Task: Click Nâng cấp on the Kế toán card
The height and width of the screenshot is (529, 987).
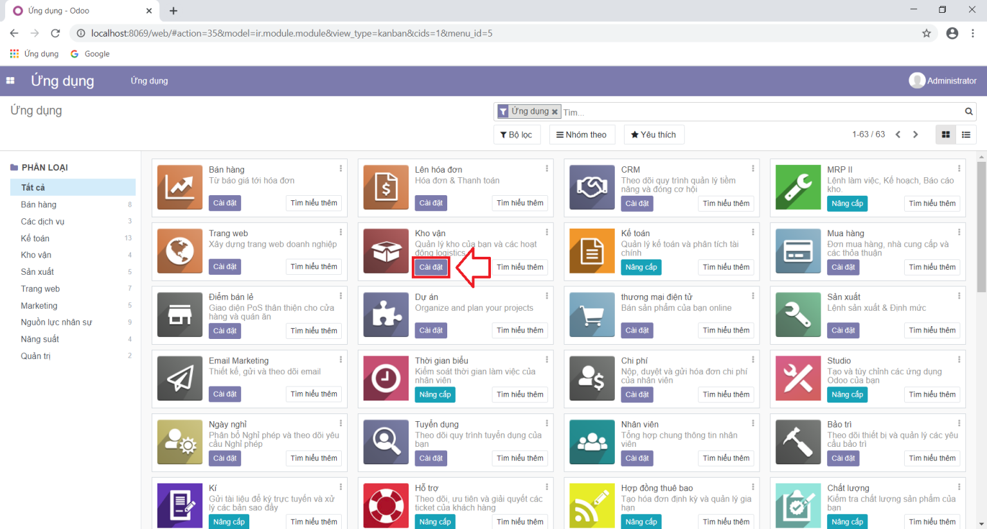Action: 641,267
